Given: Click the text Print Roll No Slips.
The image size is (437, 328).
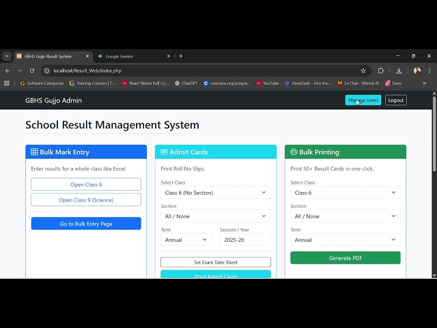Looking at the screenshot, I should coord(183,169).
